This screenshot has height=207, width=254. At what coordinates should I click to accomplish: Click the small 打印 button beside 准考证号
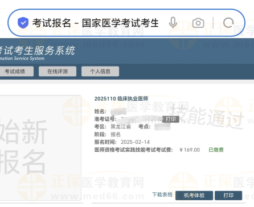171,119
